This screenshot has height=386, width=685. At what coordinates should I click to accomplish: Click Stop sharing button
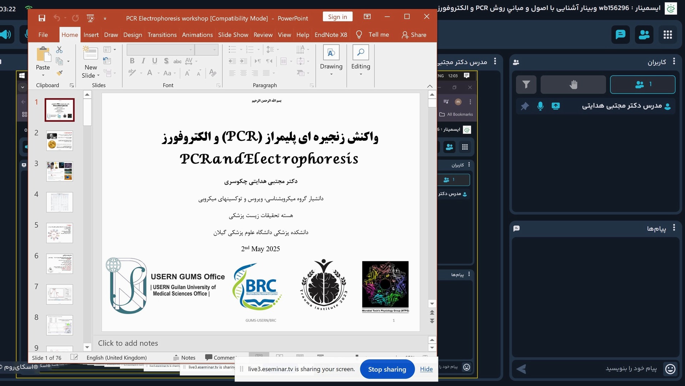point(387,369)
